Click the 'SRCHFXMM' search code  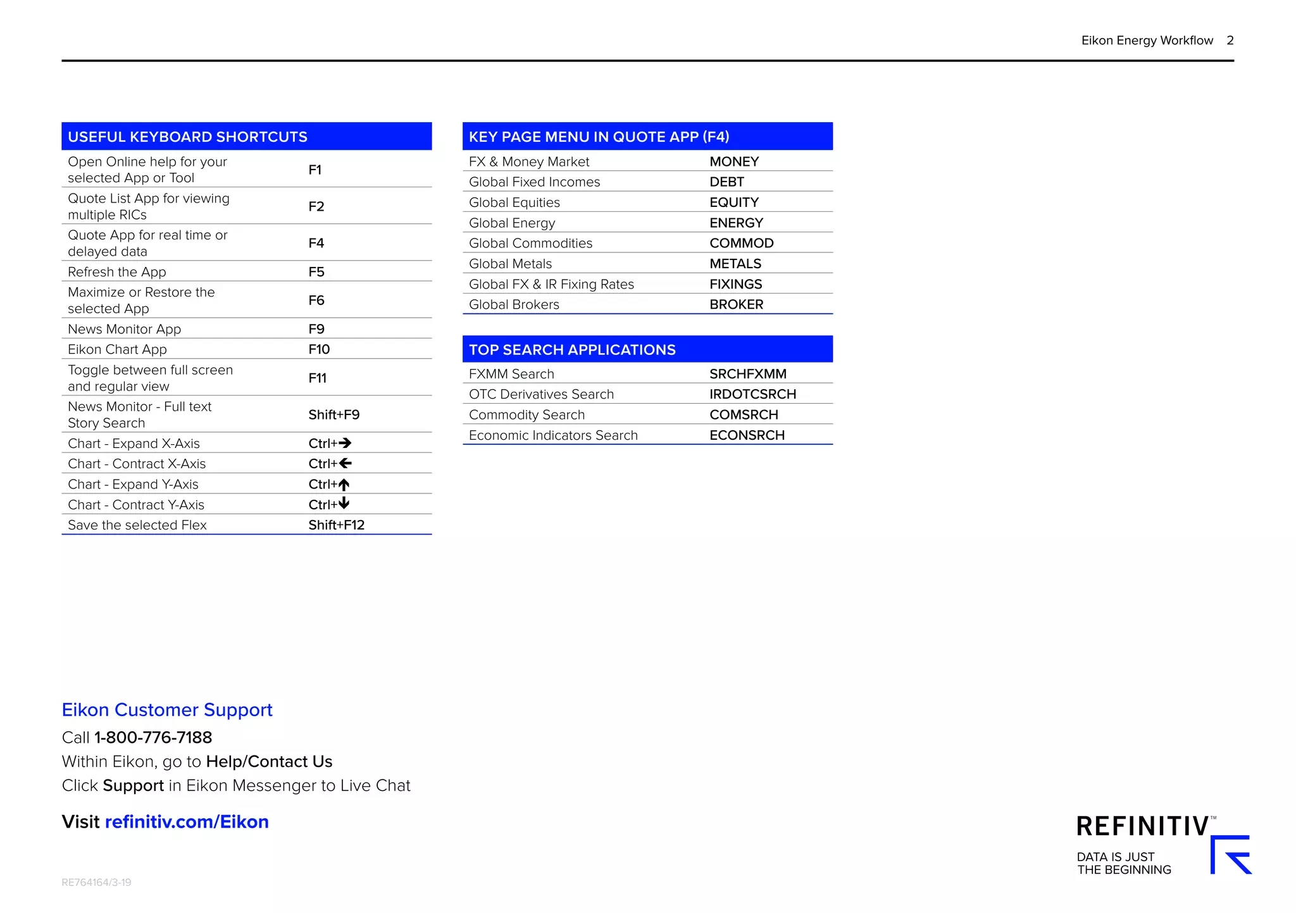click(x=748, y=374)
